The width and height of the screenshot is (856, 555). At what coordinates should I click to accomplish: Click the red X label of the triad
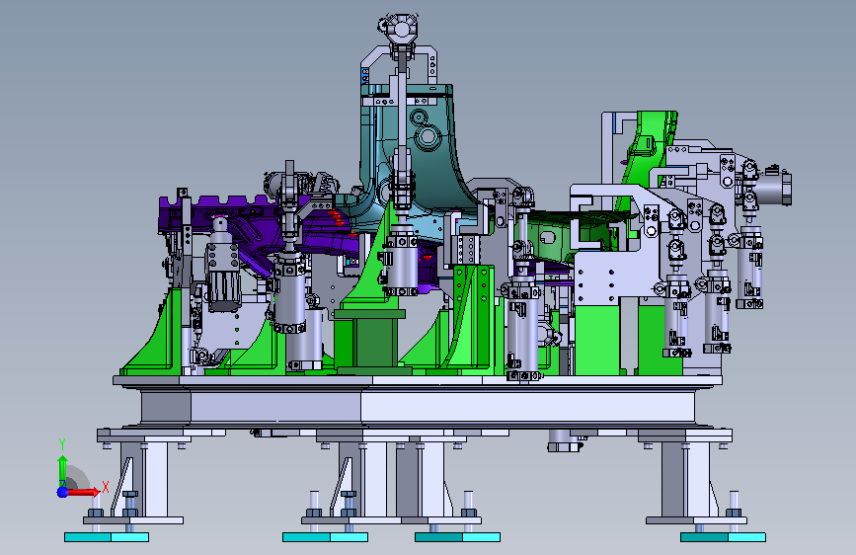[106, 487]
